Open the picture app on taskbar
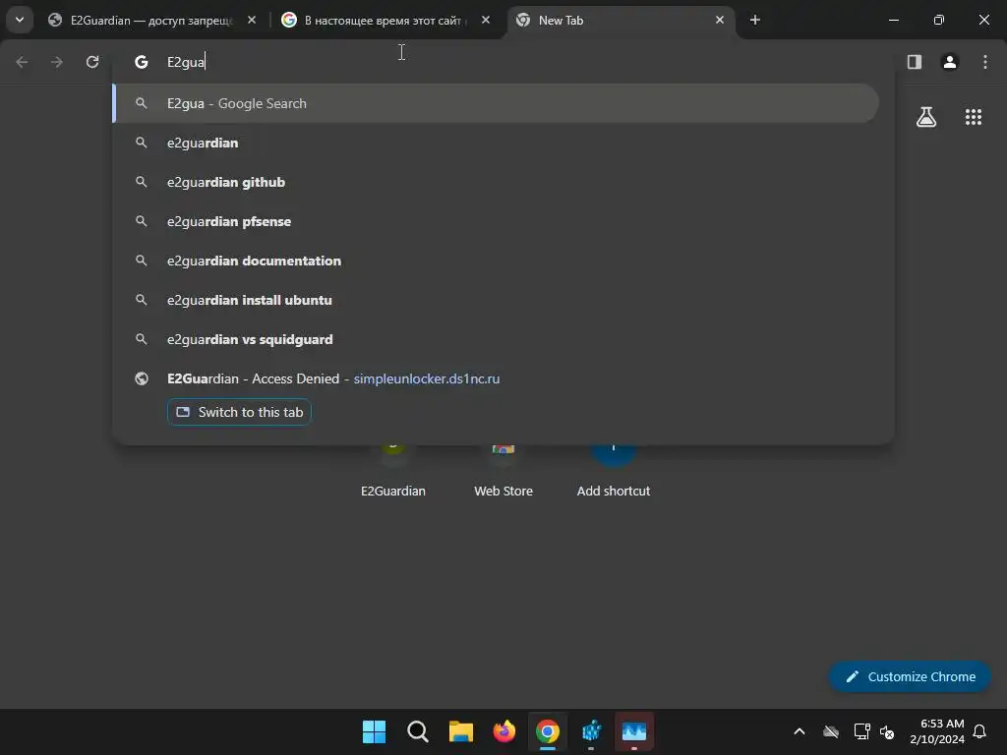 pyautogui.click(x=634, y=731)
